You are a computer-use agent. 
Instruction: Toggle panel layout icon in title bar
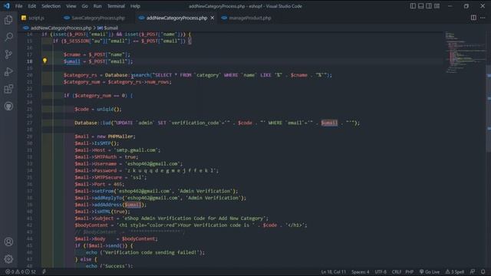(x=421, y=6)
